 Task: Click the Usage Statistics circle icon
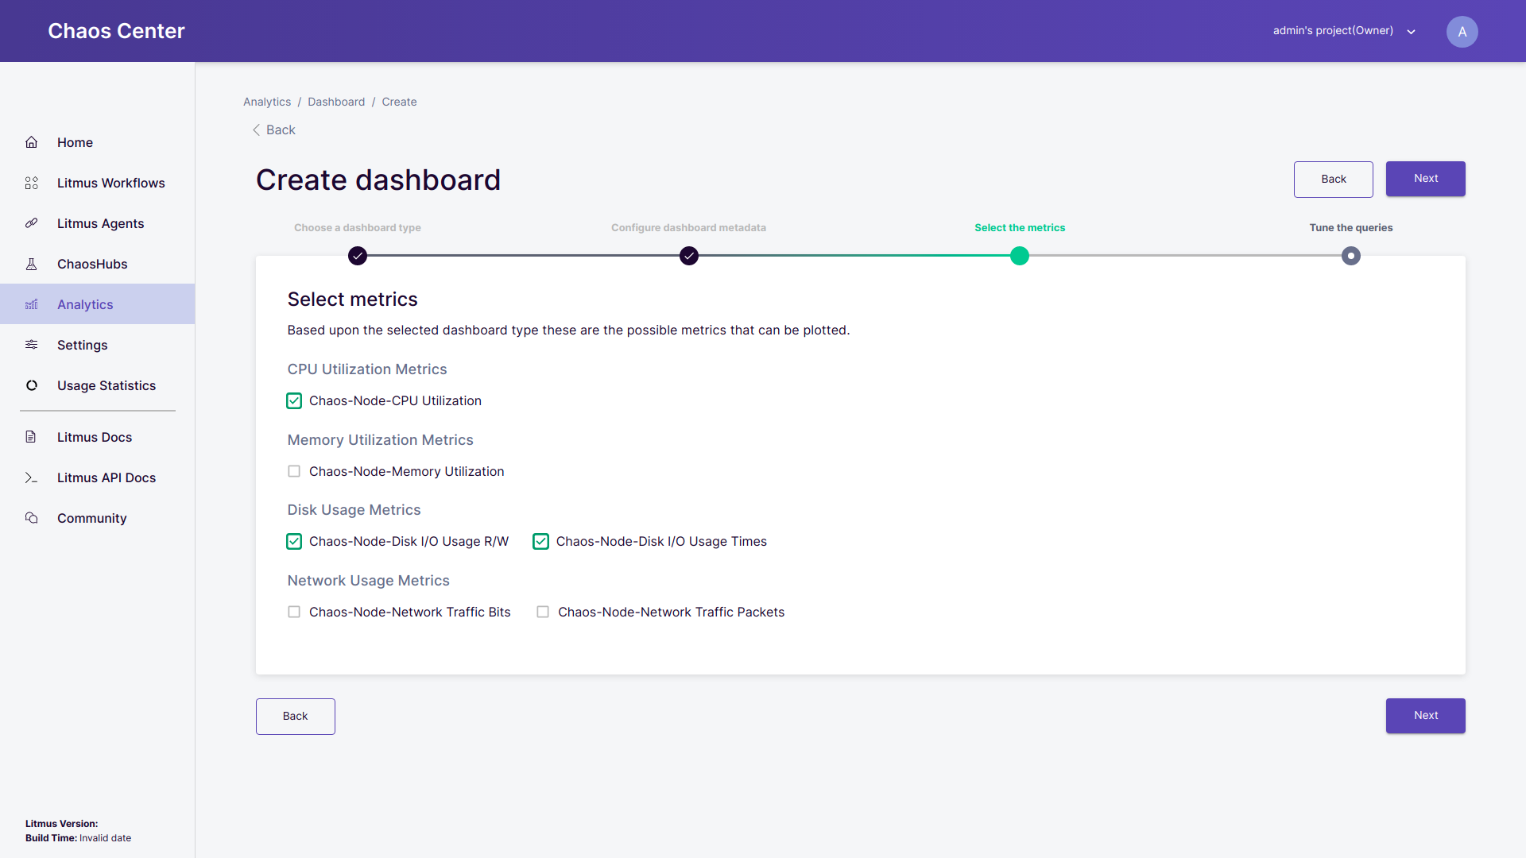[32, 385]
